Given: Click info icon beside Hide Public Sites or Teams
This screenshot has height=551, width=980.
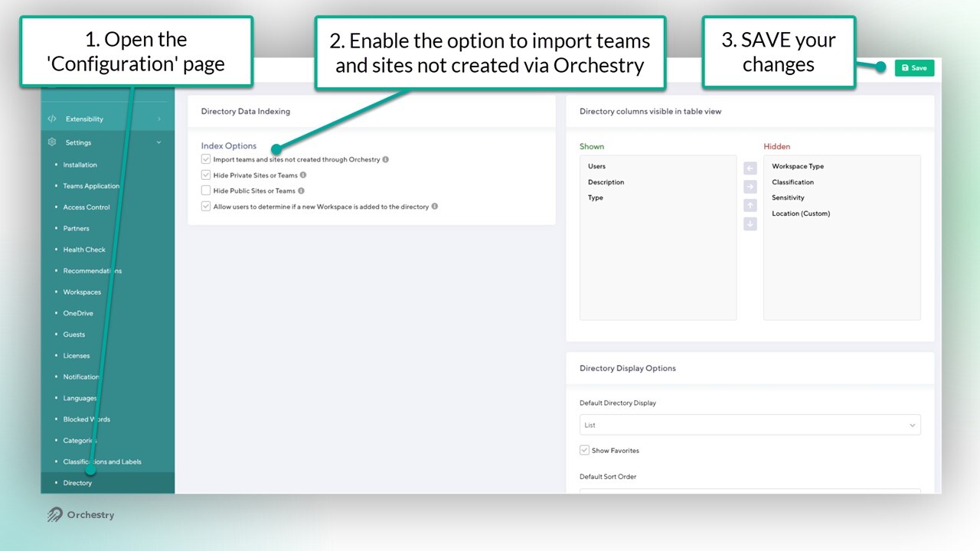Looking at the screenshot, I should 302,191.
